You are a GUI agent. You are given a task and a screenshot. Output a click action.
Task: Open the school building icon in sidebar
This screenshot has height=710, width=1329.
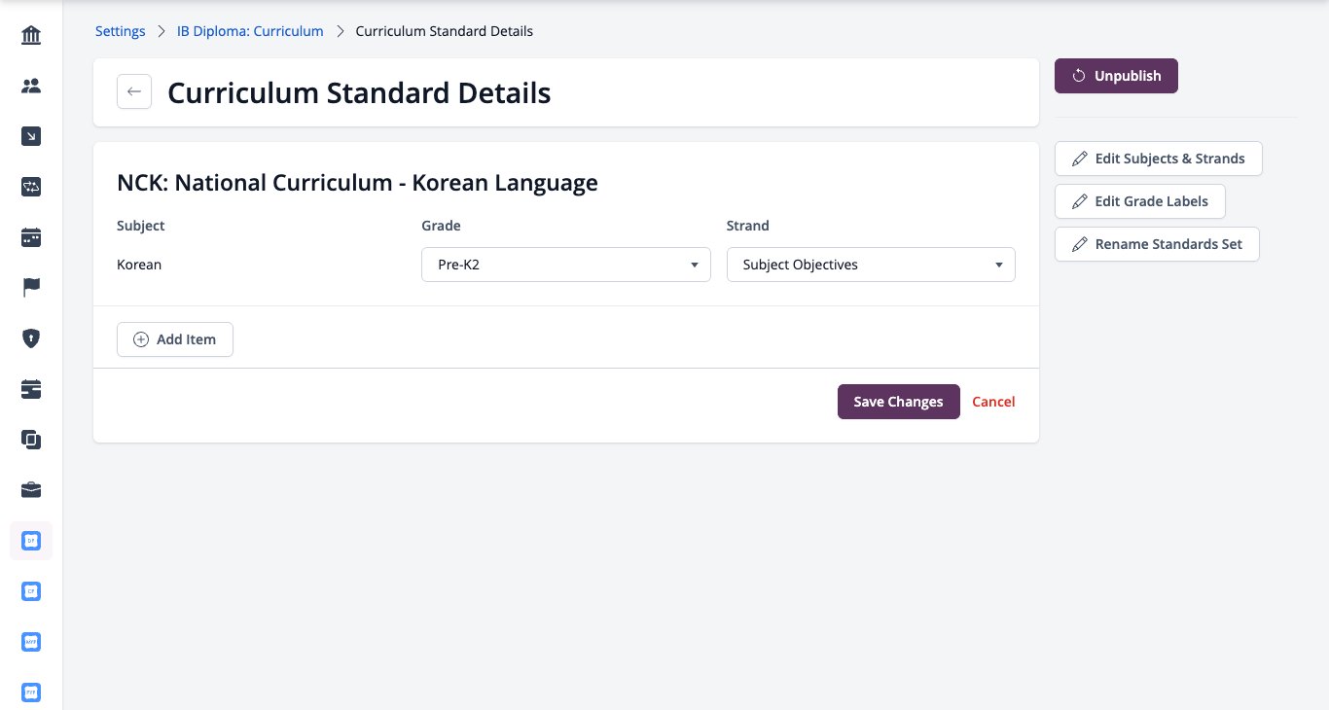(31, 36)
